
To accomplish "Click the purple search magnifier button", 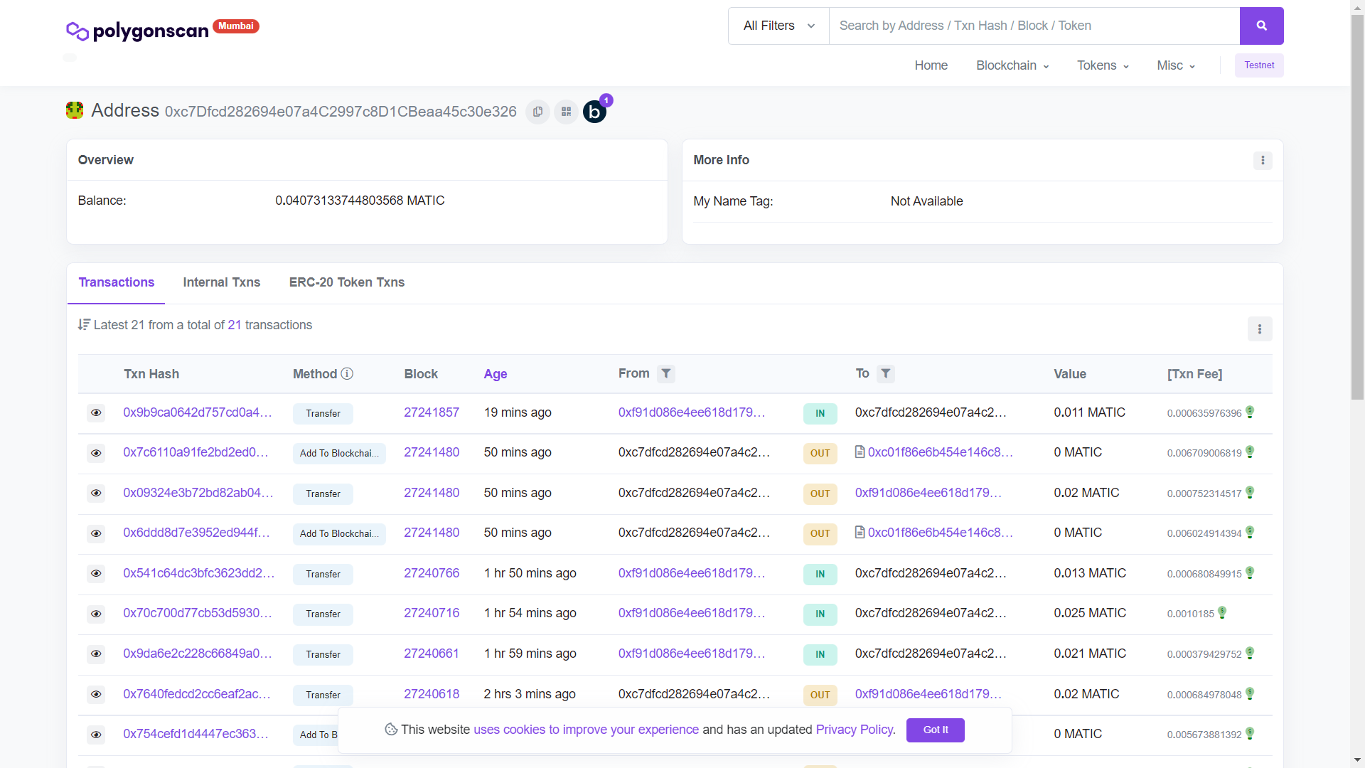I will [x=1261, y=26].
